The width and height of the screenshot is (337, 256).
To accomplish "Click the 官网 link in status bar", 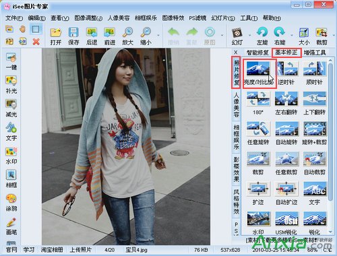I will [x=11, y=250].
